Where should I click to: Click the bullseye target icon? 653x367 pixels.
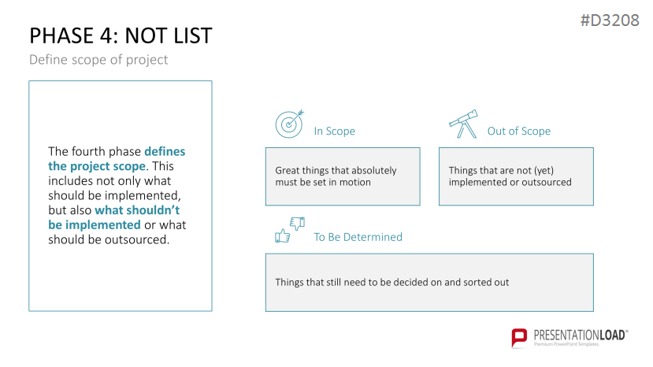[x=288, y=124]
